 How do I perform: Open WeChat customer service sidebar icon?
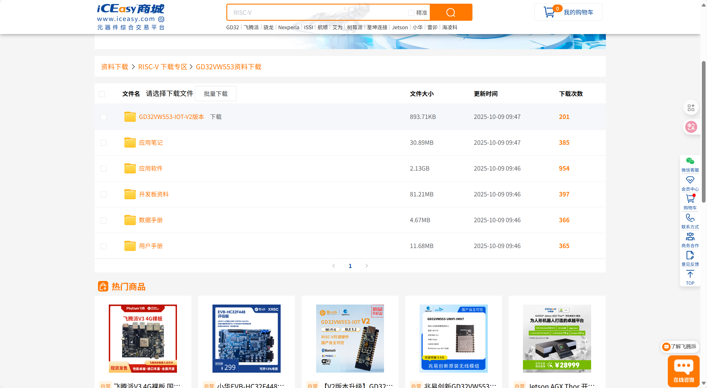(690, 162)
